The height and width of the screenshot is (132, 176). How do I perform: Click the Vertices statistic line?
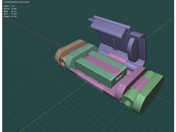(10, 9)
